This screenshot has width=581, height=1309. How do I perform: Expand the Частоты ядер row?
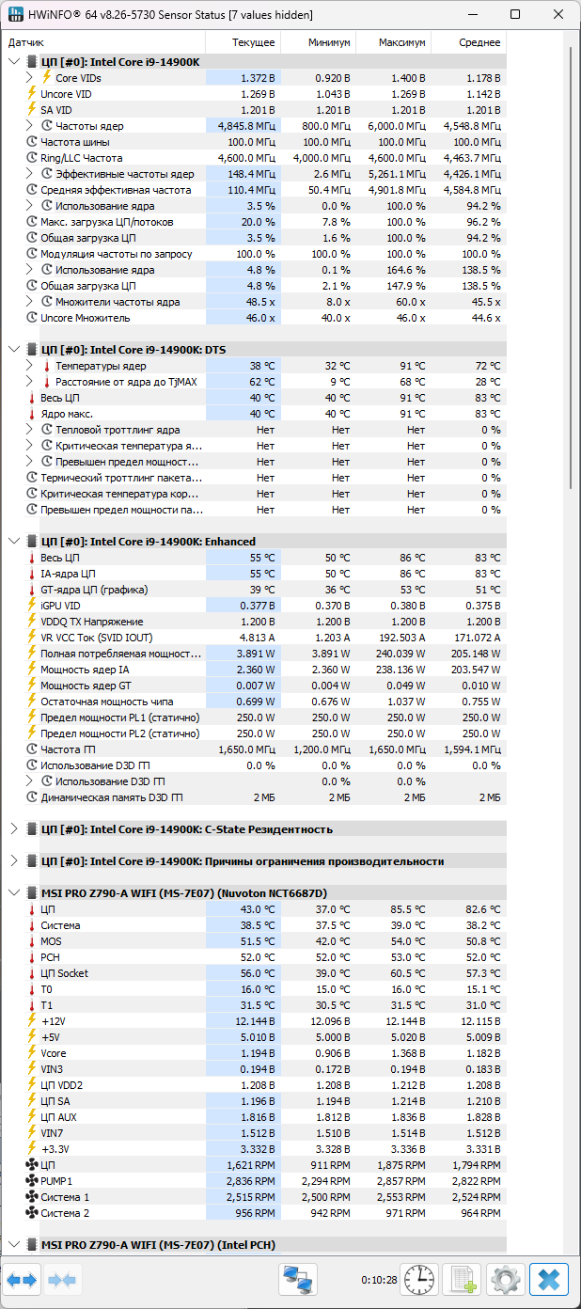[30, 126]
